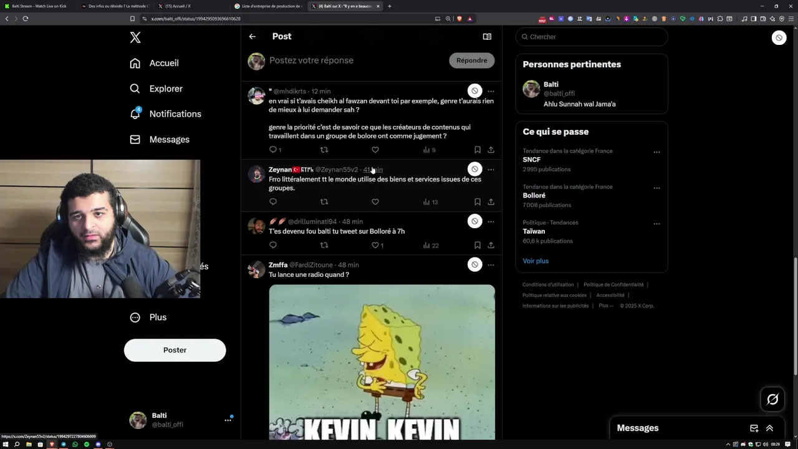This screenshot has height=449, width=798.
Task: Click the browser address bar URL
Action: pos(196,19)
